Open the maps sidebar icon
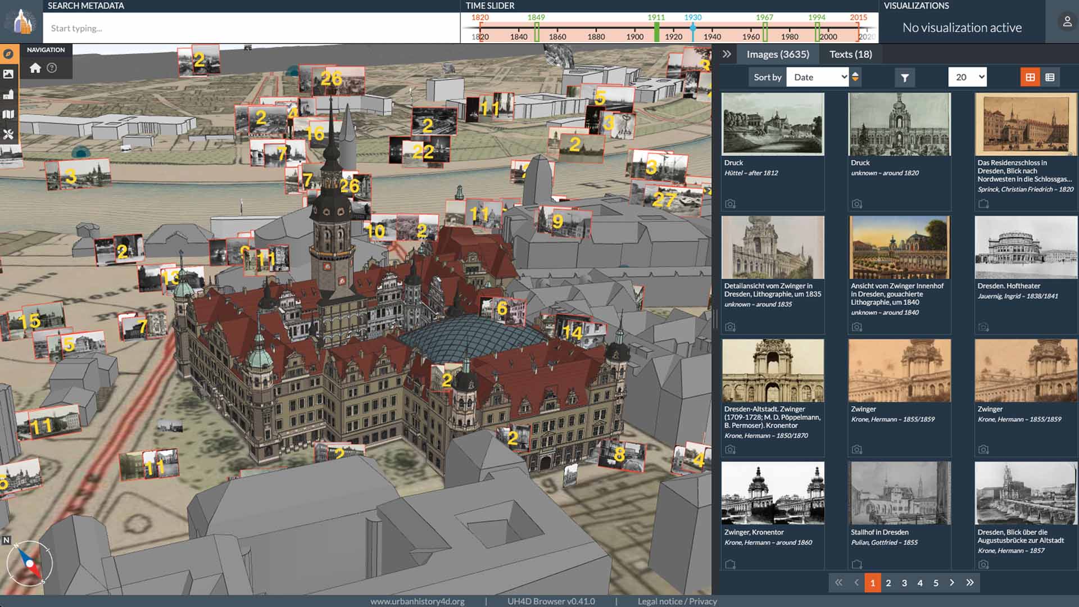The image size is (1079, 607). click(8, 115)
